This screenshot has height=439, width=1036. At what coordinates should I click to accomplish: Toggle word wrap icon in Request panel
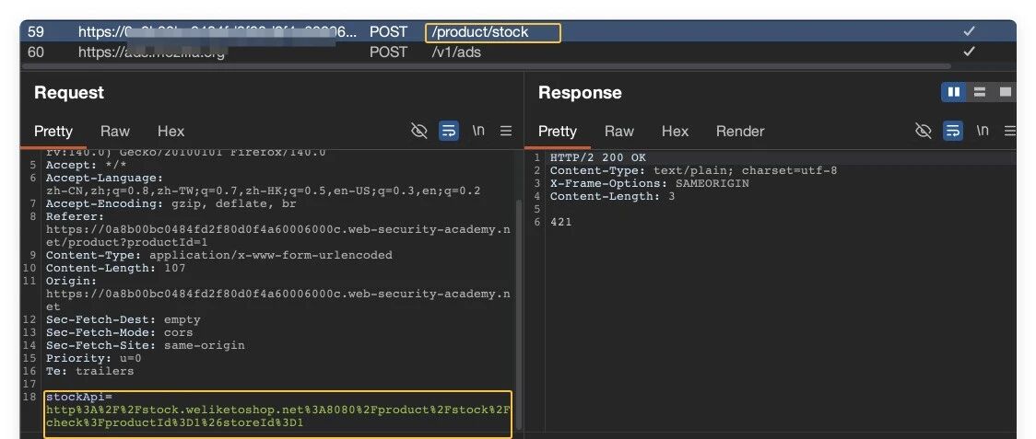(449, 131)
